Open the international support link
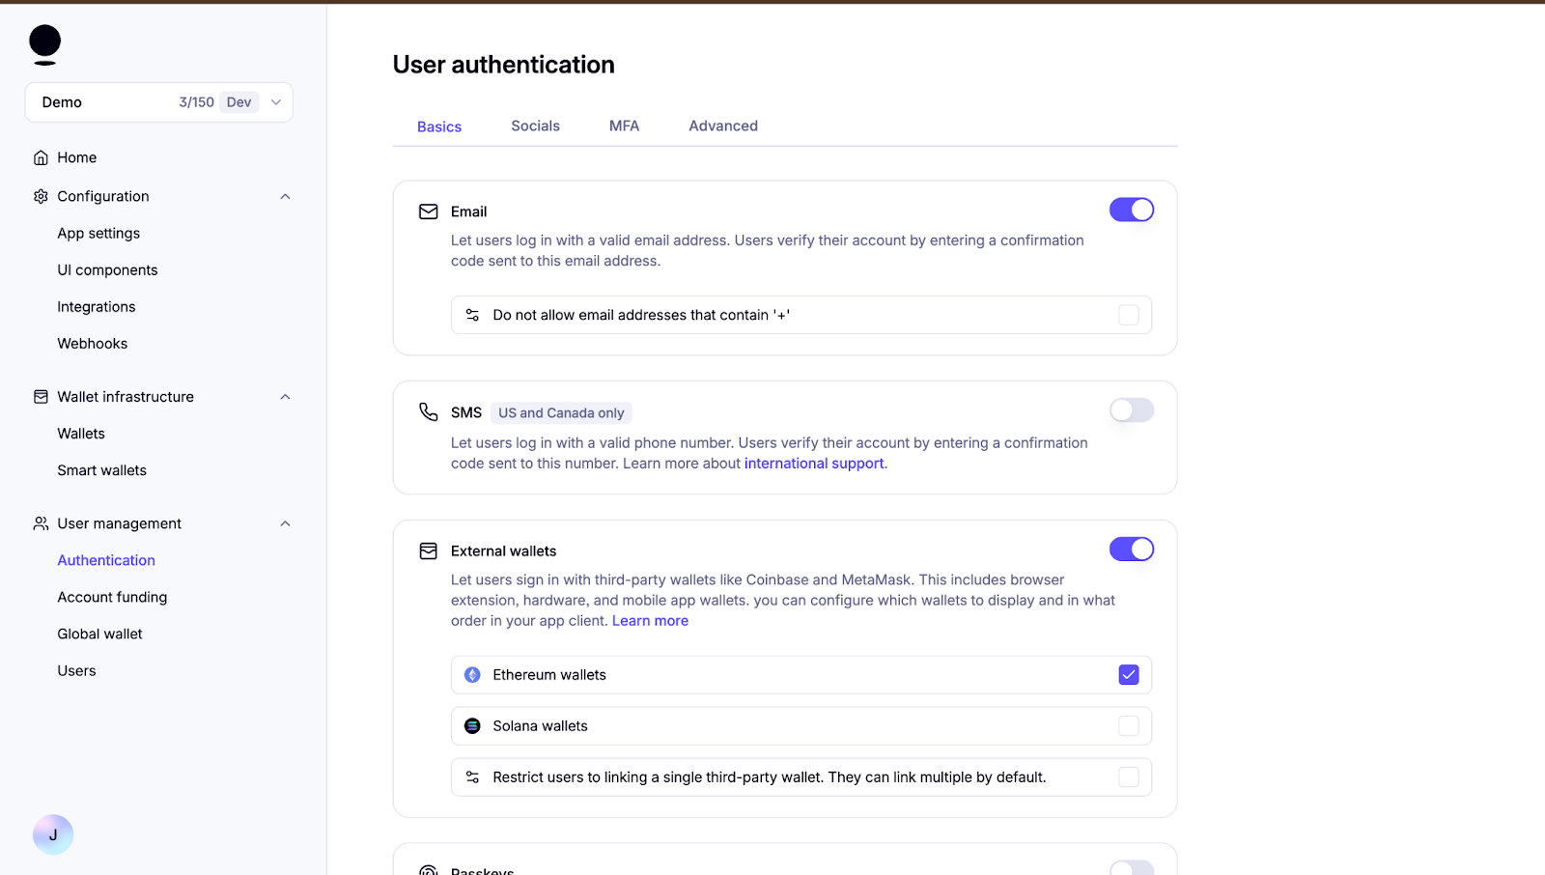 (x=813, y=463)
